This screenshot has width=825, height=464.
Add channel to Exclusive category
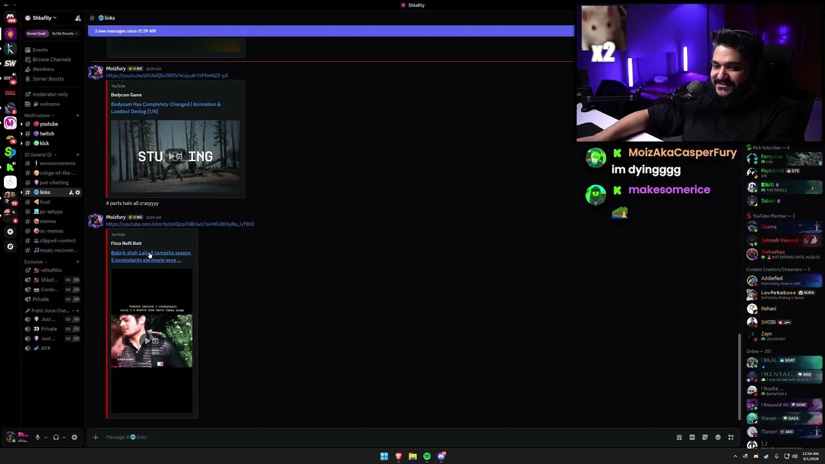77,262
